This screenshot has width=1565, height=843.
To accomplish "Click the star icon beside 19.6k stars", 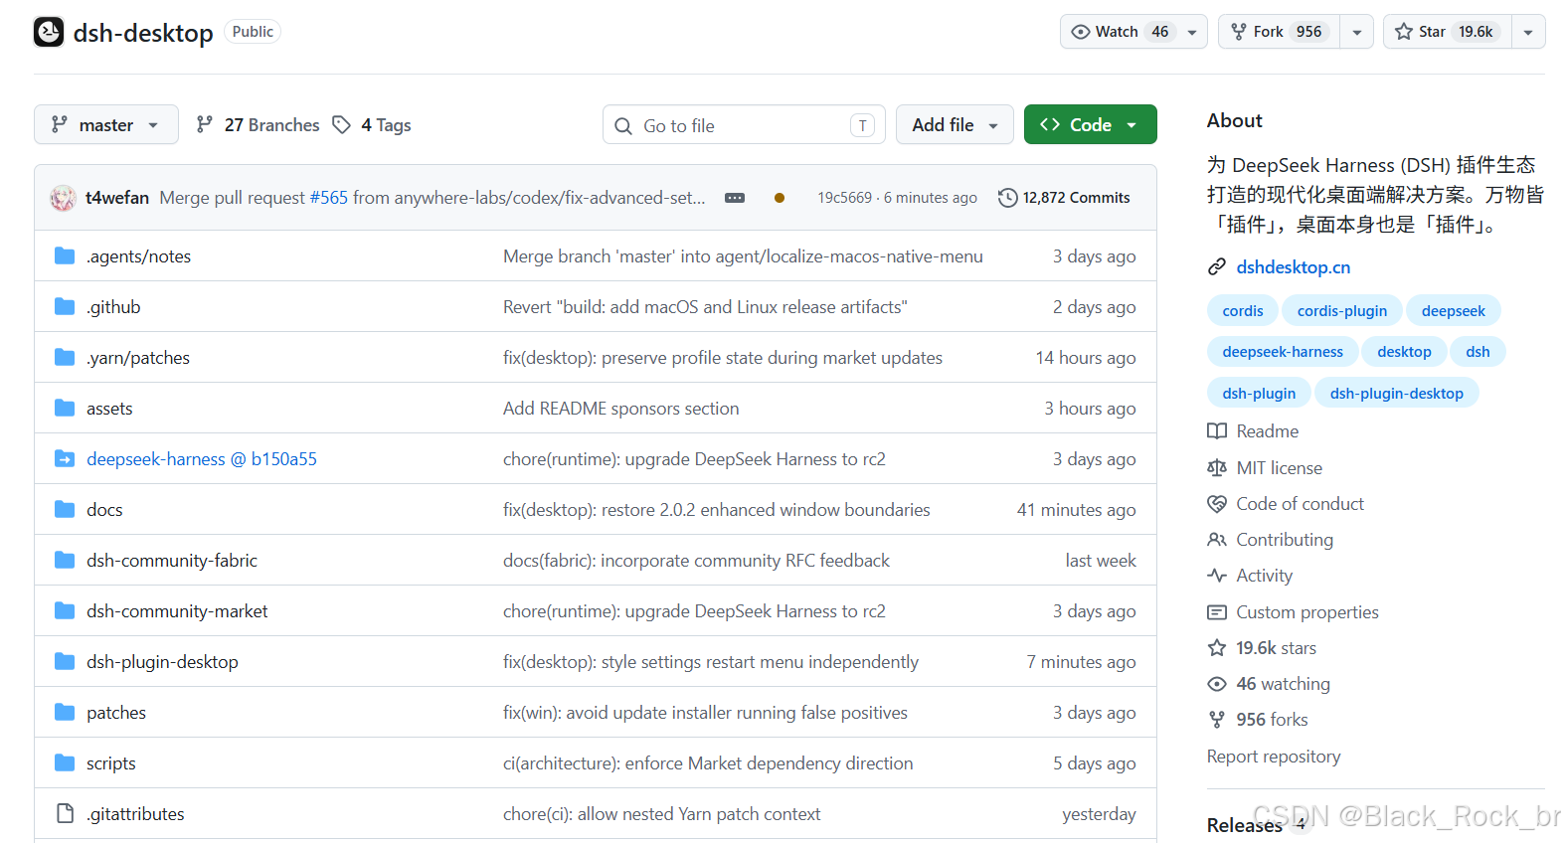I will [x=1217, y=648].
